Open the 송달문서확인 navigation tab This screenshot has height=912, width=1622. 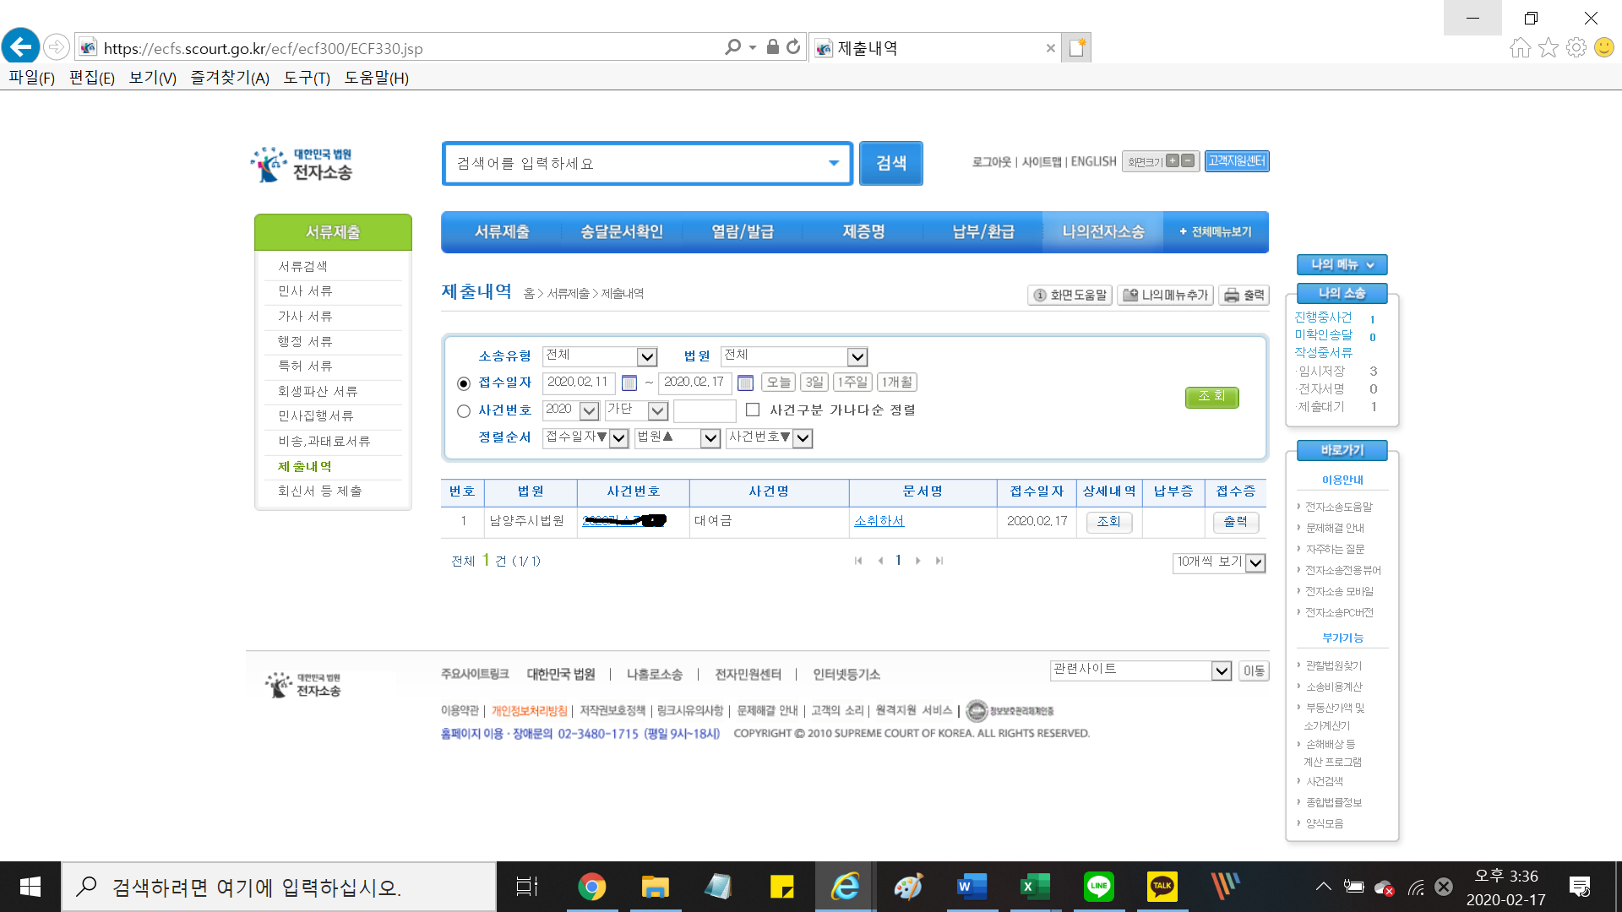621,231
